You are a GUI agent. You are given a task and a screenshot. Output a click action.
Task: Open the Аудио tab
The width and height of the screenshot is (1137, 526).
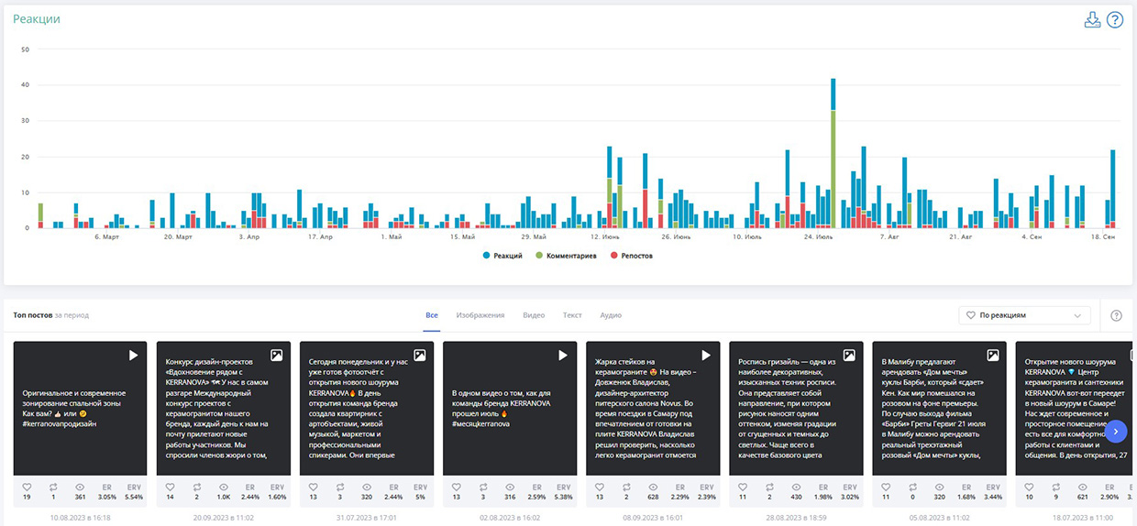pyautogui.click(x=611, y=315)
